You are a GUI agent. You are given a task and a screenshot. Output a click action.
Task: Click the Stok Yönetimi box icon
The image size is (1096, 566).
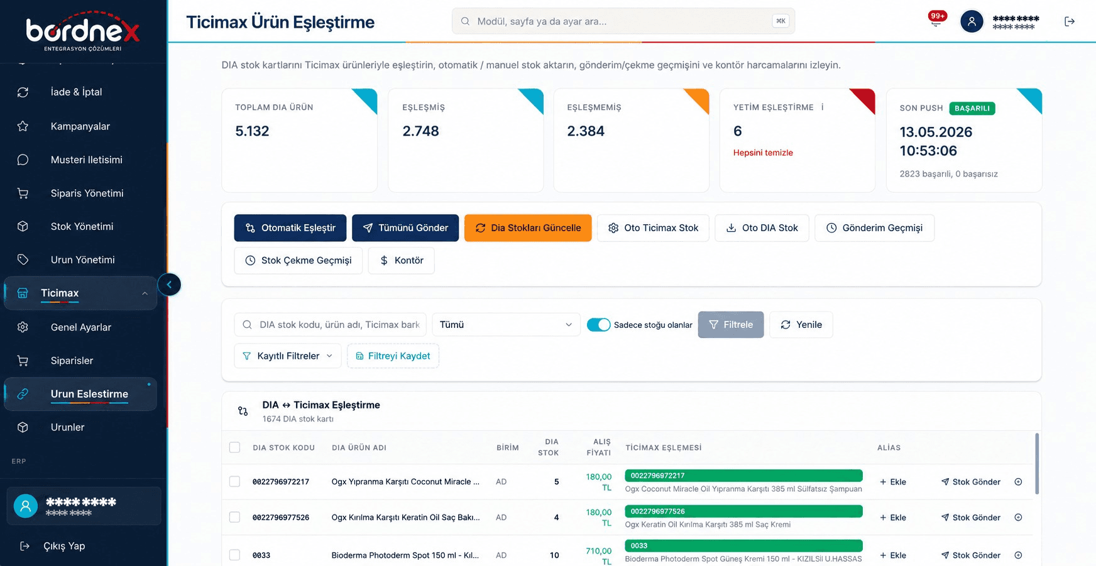pos(23,226)
